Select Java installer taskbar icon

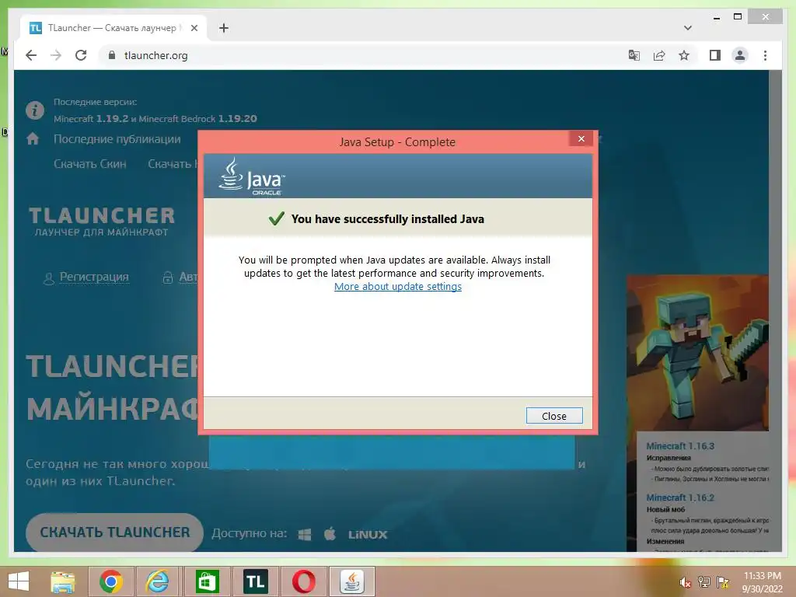click(x=352, y=581)
